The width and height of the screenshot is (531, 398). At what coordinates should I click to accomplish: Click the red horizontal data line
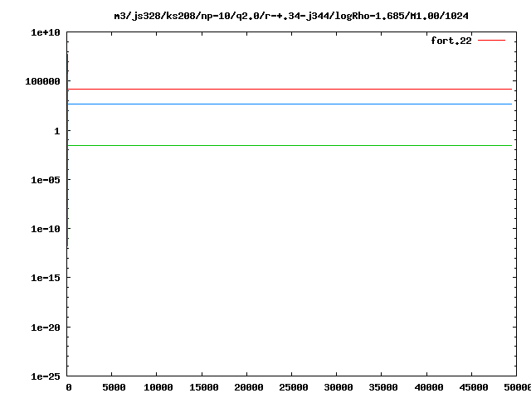click(290, 90)
